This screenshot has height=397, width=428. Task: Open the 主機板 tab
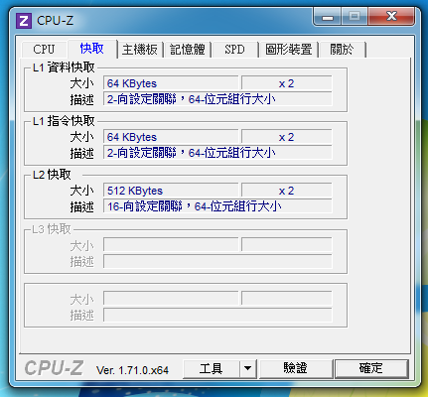point(140,50)
